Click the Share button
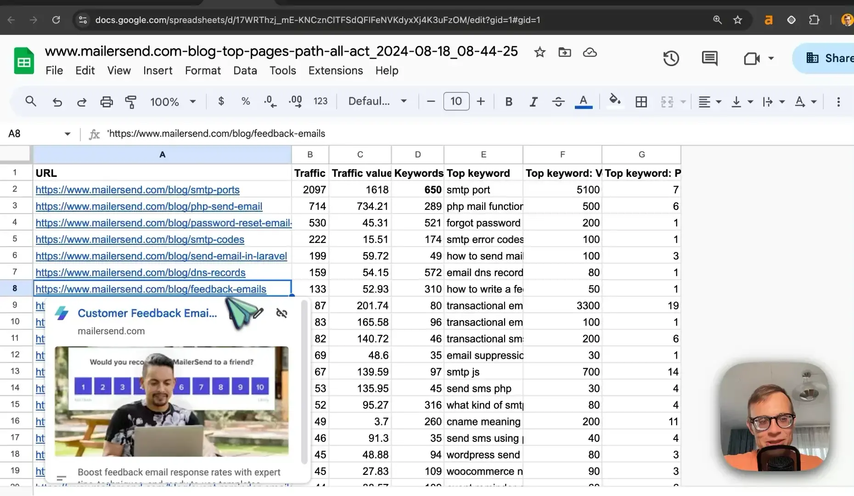 (824, 58)
